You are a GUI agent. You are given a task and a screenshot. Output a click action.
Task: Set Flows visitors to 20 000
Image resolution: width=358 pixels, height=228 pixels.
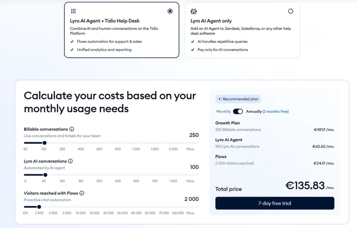click(x=108, y=213)
